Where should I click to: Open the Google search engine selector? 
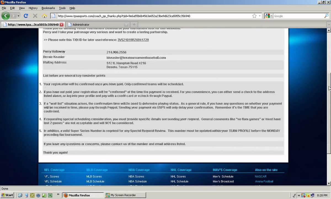pos(269,16)
